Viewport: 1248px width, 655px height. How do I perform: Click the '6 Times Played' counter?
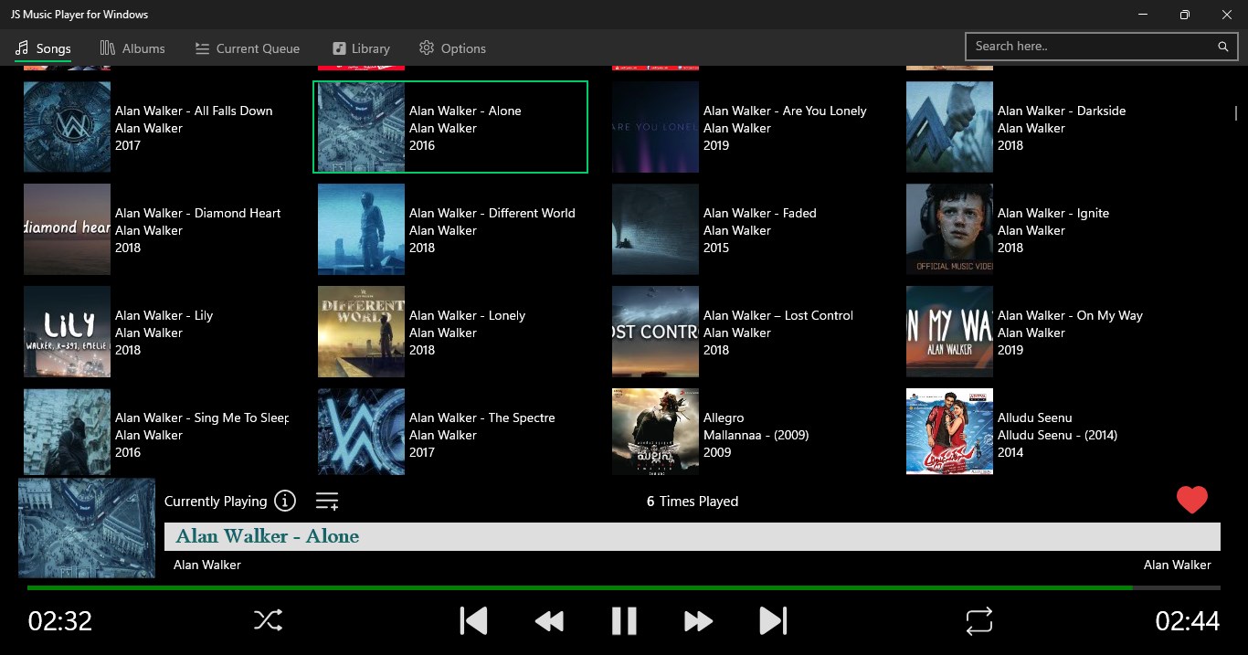[693, 501]
